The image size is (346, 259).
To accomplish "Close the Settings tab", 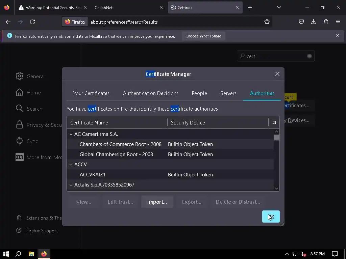I will [x=237, y=7].
